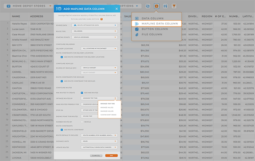
Task: Click Add Route Constraint for Vehicles link
Action: (80, 81)
